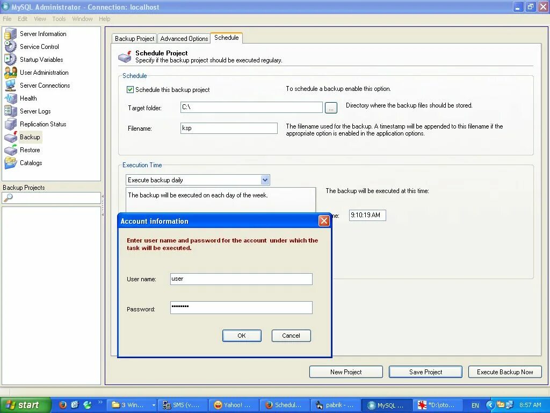Open the File menu

click(x=7, y=19)
